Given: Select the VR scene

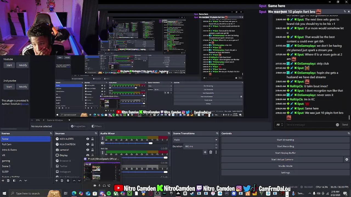Looking at the screenshot, I should coord(26,155).
